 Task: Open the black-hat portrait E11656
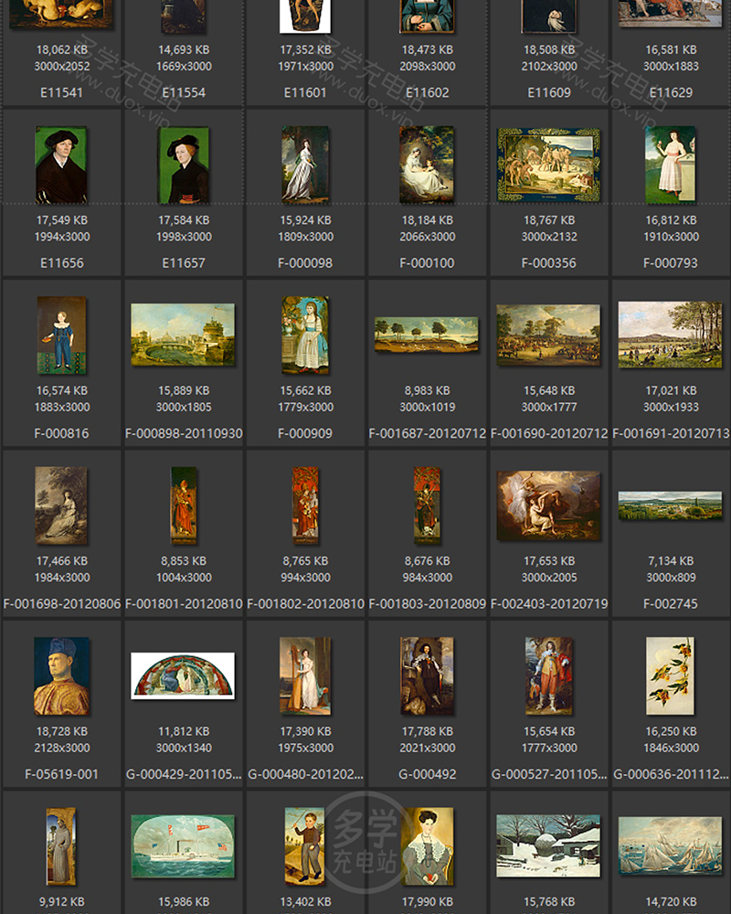pos(61,163)
